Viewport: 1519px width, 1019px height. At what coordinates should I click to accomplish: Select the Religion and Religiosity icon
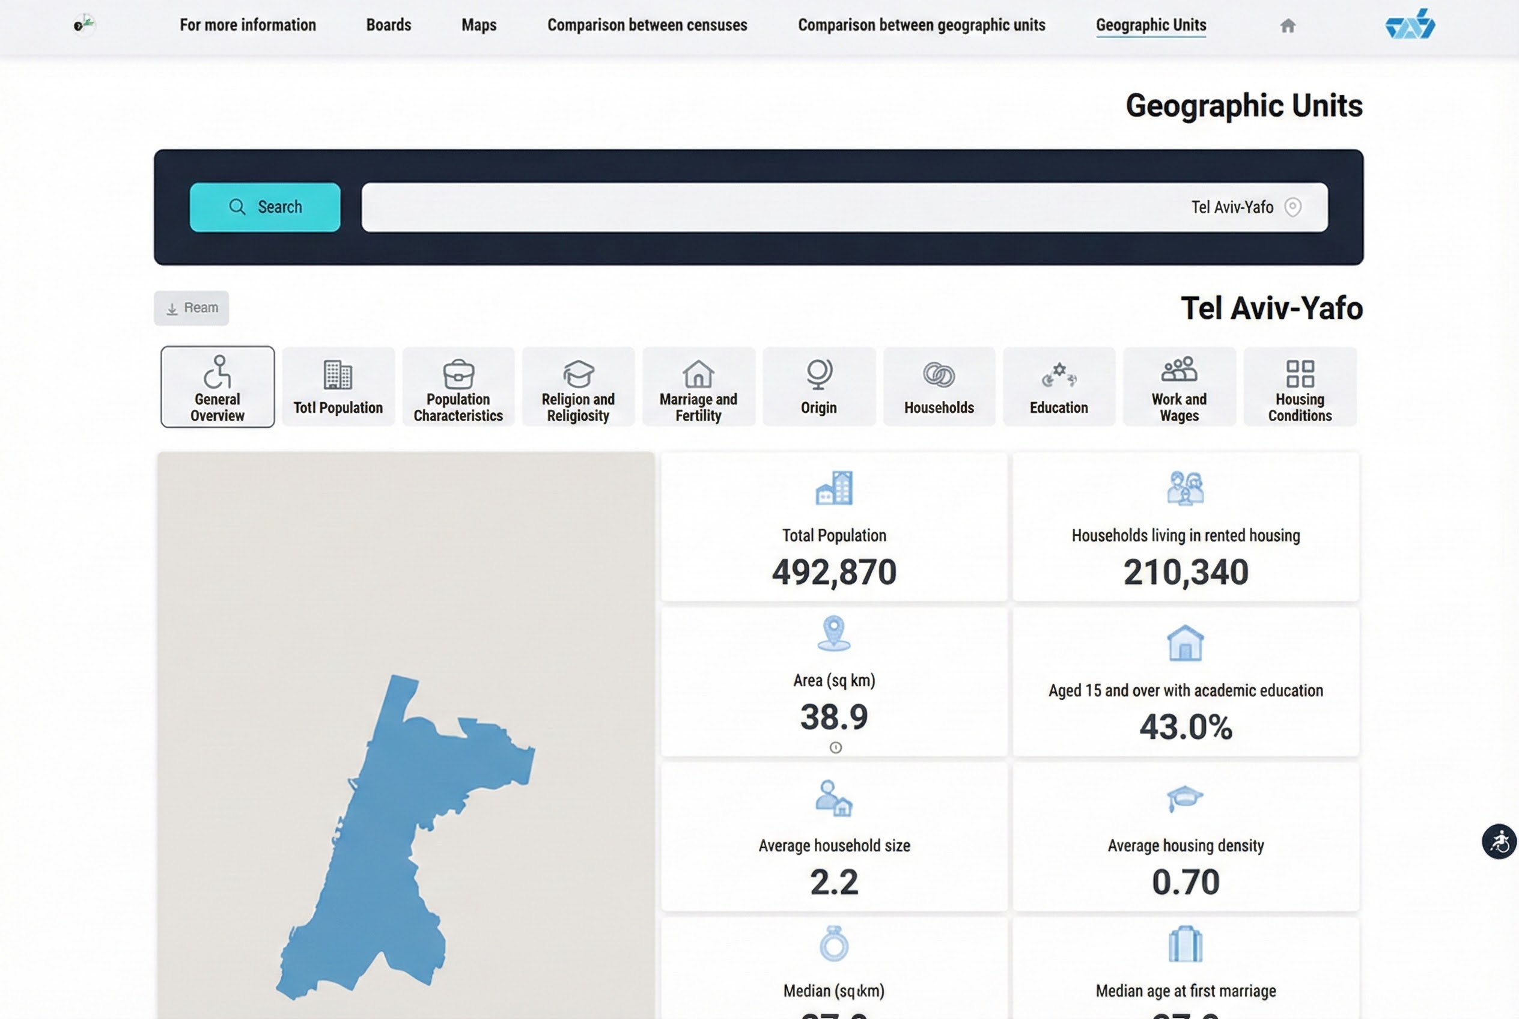578,383
